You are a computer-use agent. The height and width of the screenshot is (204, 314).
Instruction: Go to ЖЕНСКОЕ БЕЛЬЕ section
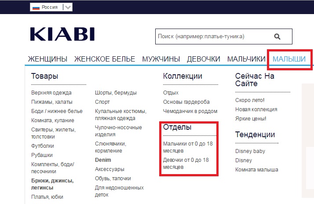105,59
